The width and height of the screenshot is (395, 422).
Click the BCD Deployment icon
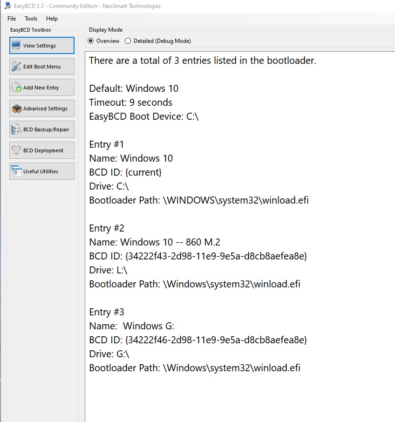click(x=16, y=150)
